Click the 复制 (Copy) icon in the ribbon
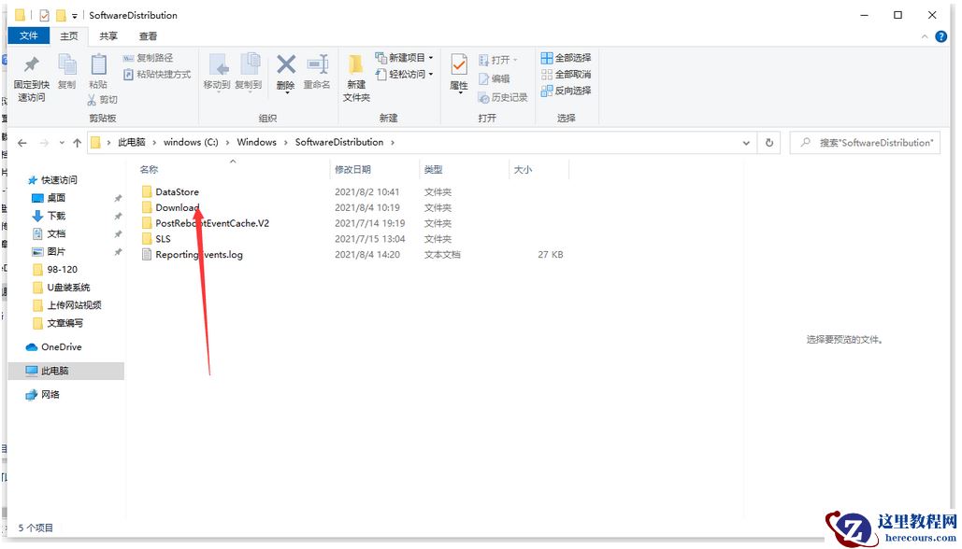Viewport: 962px width, 549px height. (67, 63)
